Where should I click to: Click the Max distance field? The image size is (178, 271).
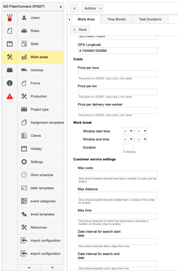(118, 195)
